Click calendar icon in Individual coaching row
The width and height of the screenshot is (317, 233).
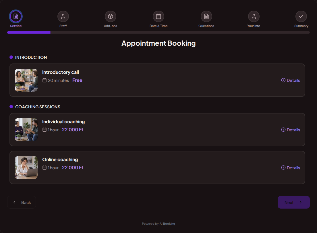45,130
